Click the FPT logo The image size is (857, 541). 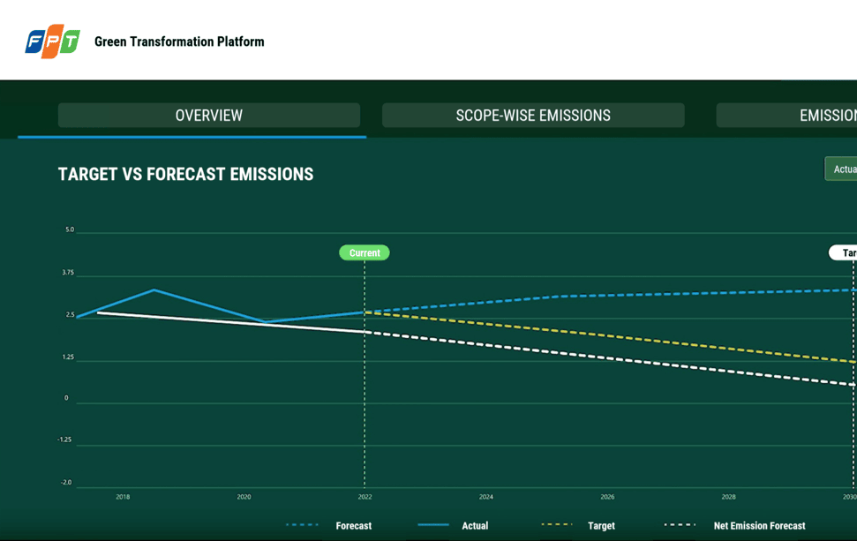(x=52, y=41)
